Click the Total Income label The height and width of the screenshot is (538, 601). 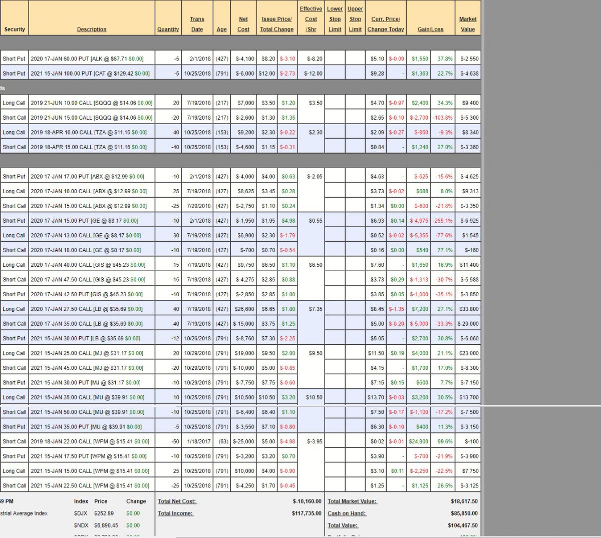[x=175, y=513]
